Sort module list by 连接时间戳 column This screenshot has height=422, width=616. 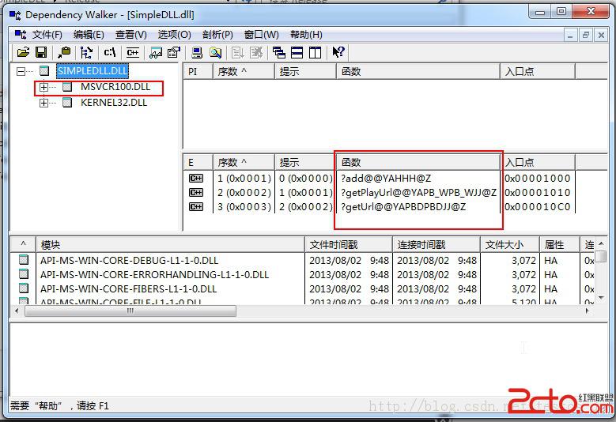tap(436, 245)
